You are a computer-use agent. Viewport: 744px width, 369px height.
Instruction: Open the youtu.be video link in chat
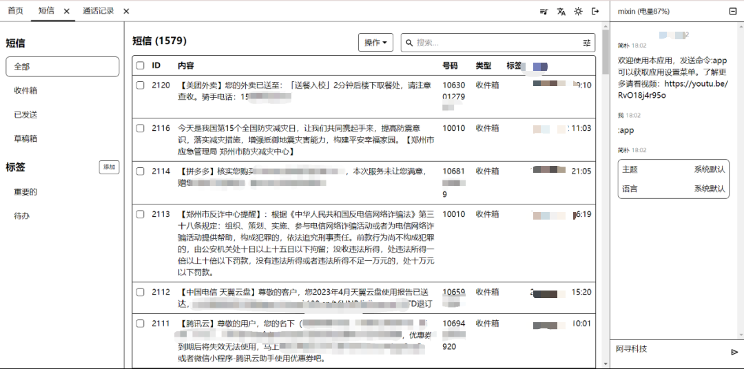point(673,89)
